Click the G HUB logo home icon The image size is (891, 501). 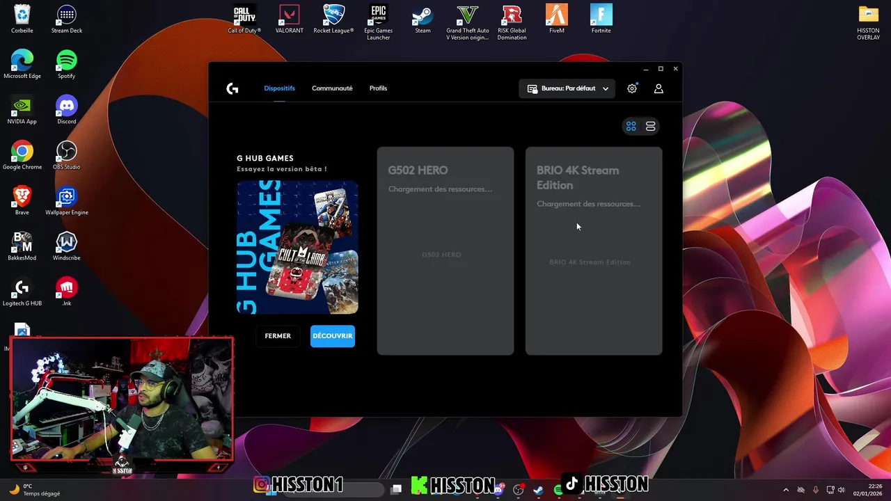click(232, 88)
